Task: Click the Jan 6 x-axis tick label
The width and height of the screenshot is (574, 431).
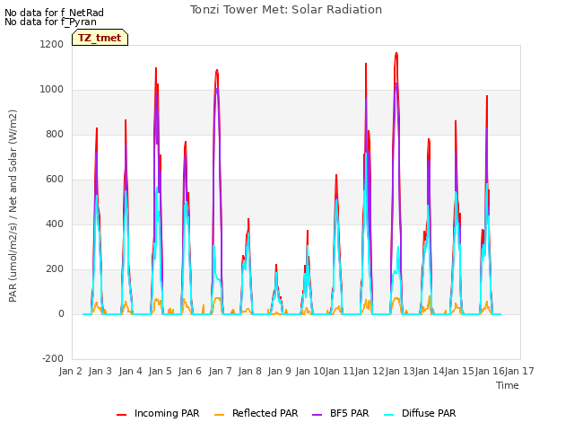Action: click(x=190, y=371)
